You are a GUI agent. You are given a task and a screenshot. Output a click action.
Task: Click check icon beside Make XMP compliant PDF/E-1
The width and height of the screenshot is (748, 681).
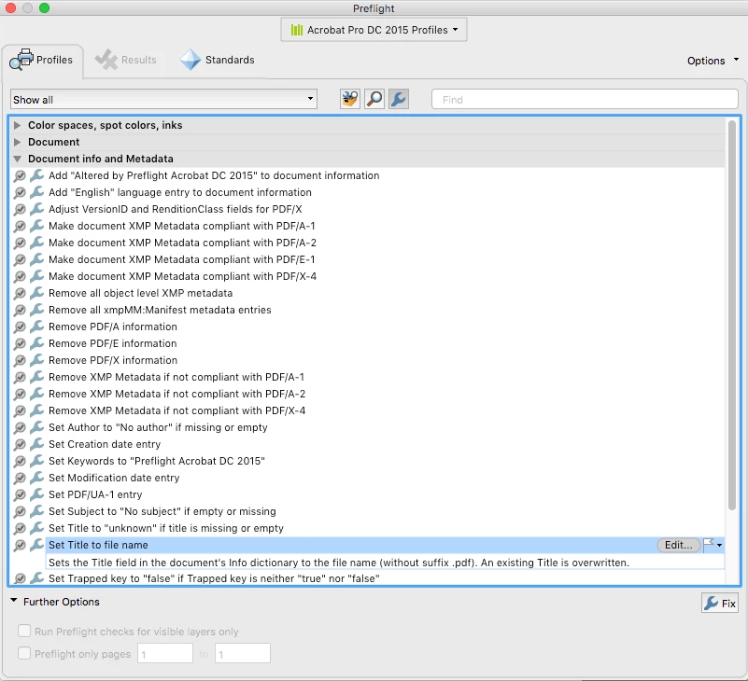20,259
